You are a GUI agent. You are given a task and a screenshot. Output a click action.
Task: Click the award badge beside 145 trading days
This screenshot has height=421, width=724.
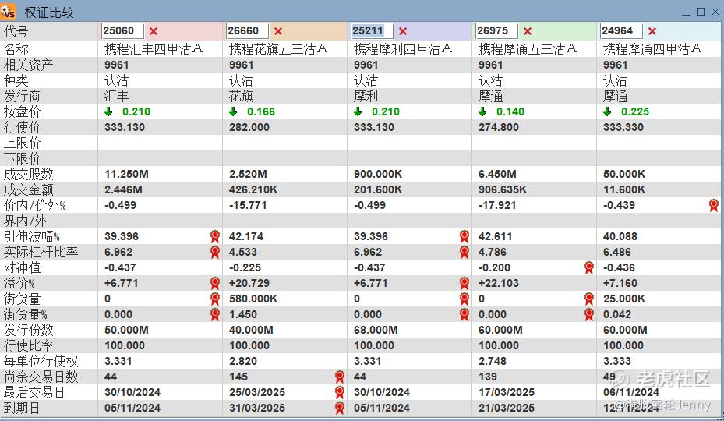tap(339, 377)
